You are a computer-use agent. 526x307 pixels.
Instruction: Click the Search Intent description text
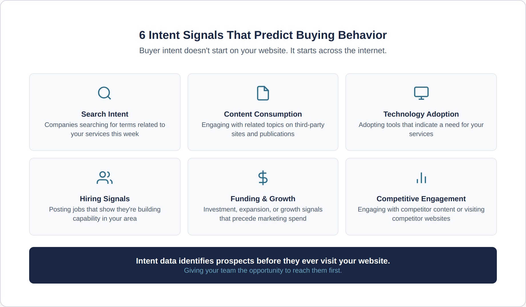pyautogui.click(x=105, y=129)
